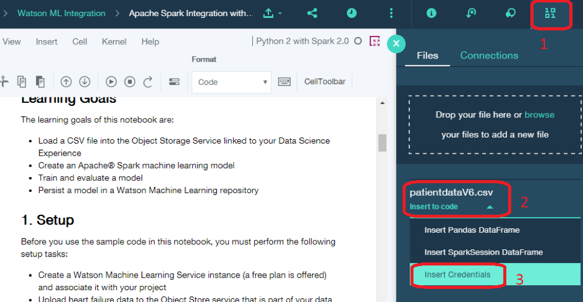Expand the upload dropdown arrow
Image resolution: width=583 pixels, height=302 pixels.
(280, 13)
